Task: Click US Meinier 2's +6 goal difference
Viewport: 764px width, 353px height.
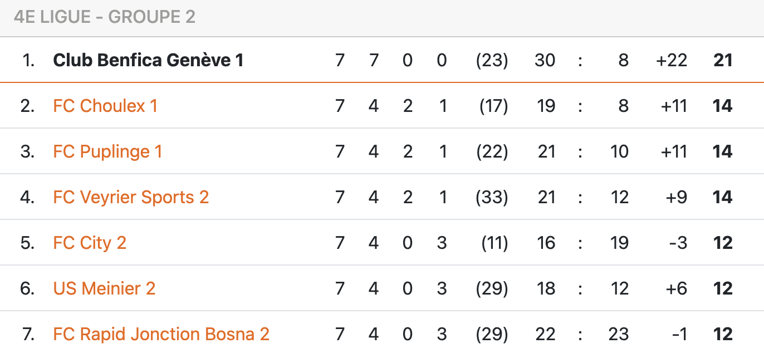Action: 675,288
